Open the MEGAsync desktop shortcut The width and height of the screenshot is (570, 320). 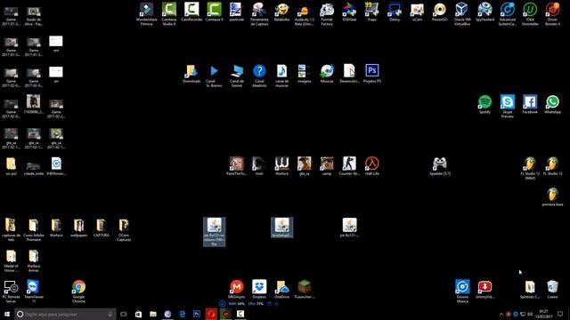click(x=237, y=289)
